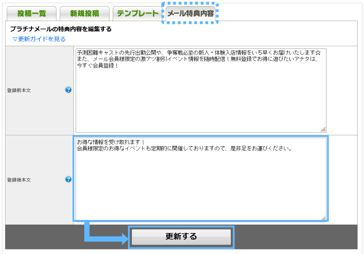364x254 pixels.
Task: Click the メール特典内容 tab
Action: coord(190,14)
